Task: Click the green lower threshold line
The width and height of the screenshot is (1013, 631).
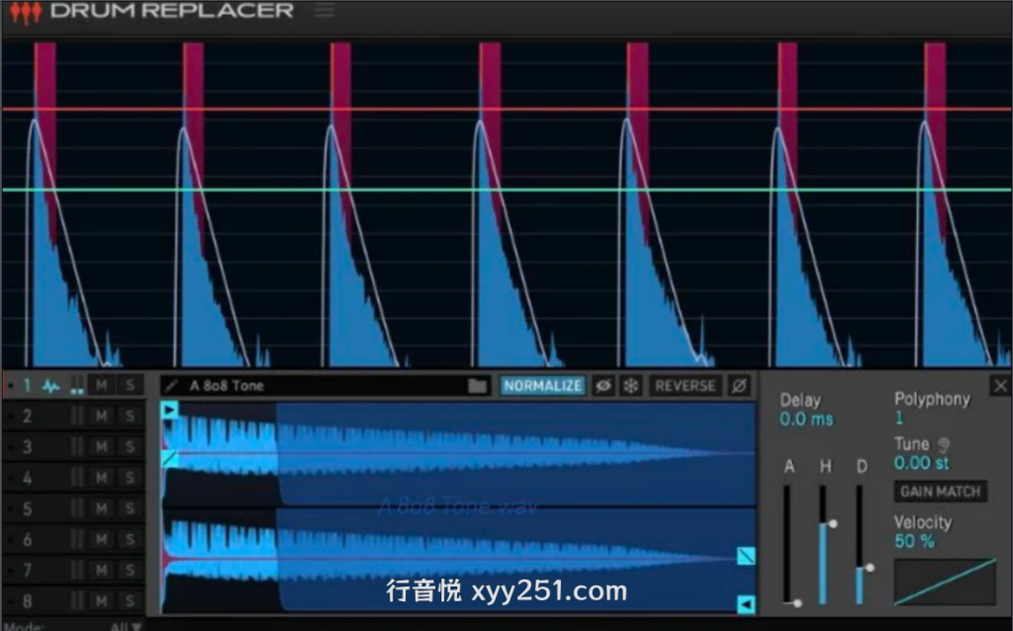Action: 506,190
